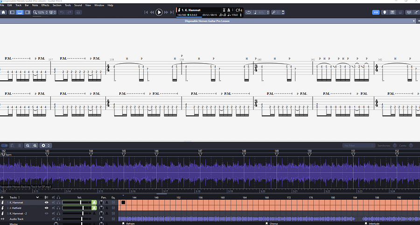Go to next bar (fast forward)
420x225 pixels.
166,12
